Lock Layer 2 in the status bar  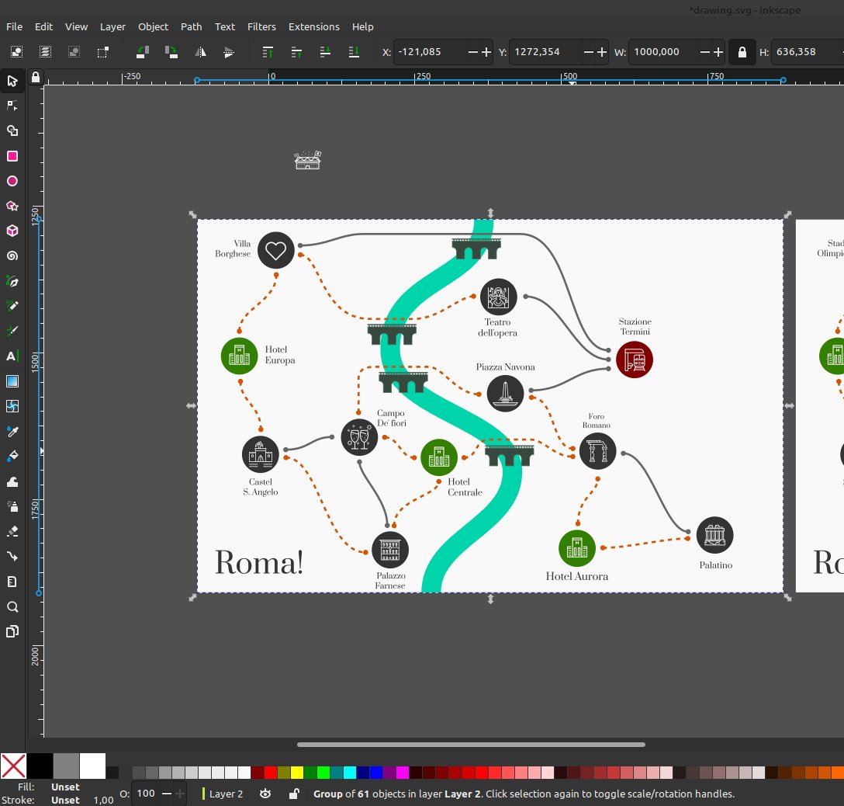(296, 794)
